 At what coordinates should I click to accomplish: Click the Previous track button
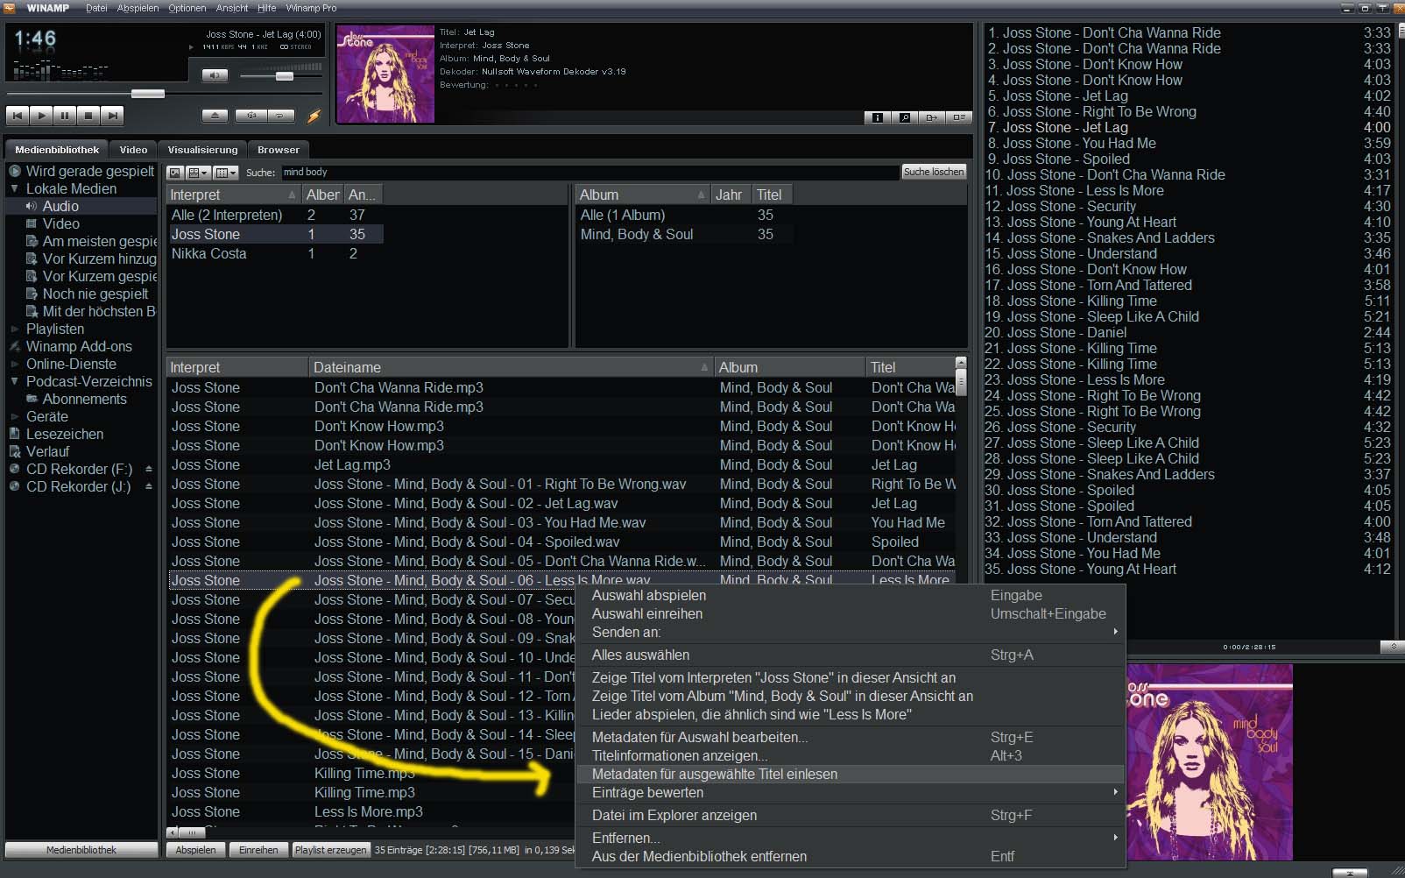(18, 116)
